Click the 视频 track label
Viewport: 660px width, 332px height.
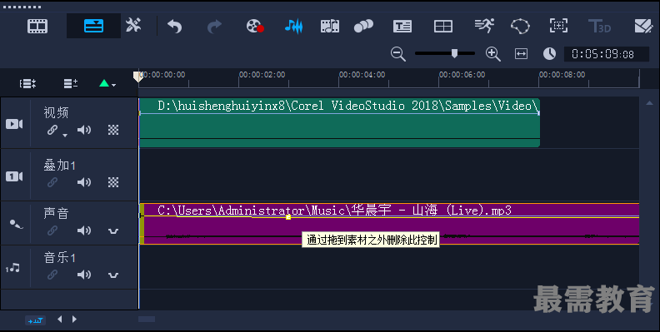tap(56, 112)
